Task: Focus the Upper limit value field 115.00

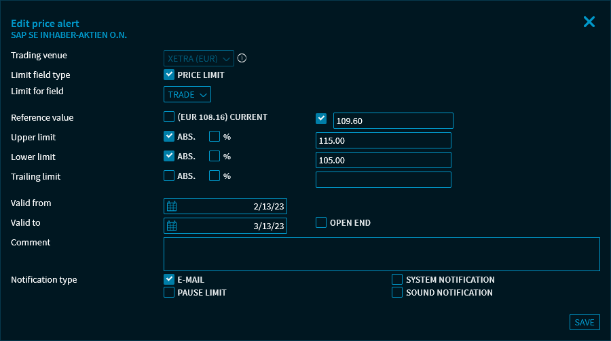Action: [383, 140]
